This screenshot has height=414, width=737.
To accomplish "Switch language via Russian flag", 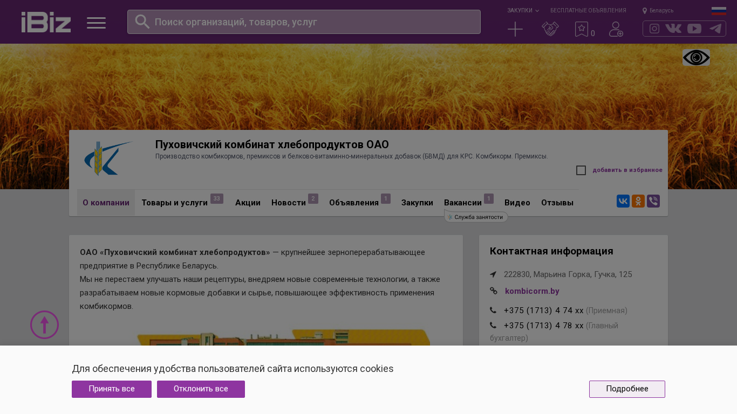I will point(719,11).
